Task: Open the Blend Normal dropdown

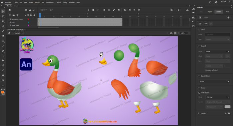Action: pyautogui.click(x=218, y=97)
